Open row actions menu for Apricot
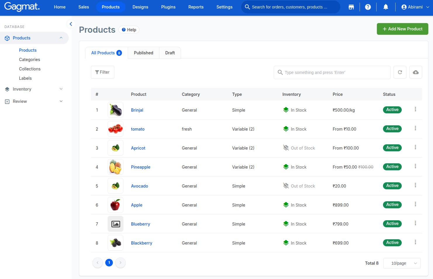This screenshot has width=433, height=279. tap(415, 147)
